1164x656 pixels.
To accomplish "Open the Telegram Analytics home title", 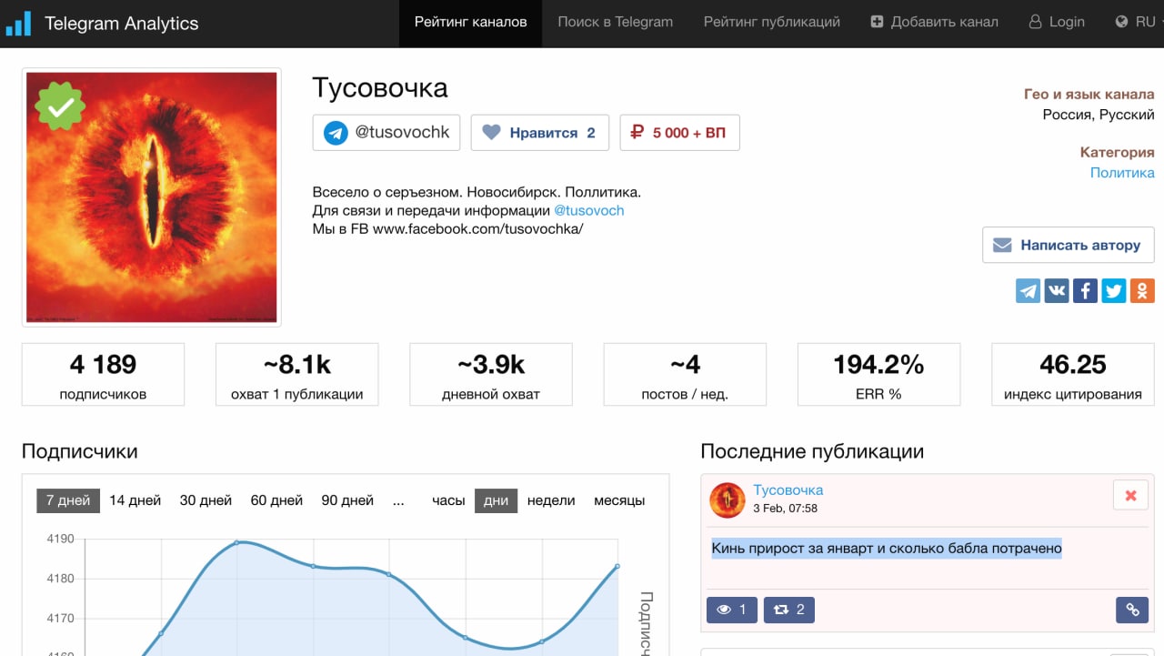I will [121, 23].
